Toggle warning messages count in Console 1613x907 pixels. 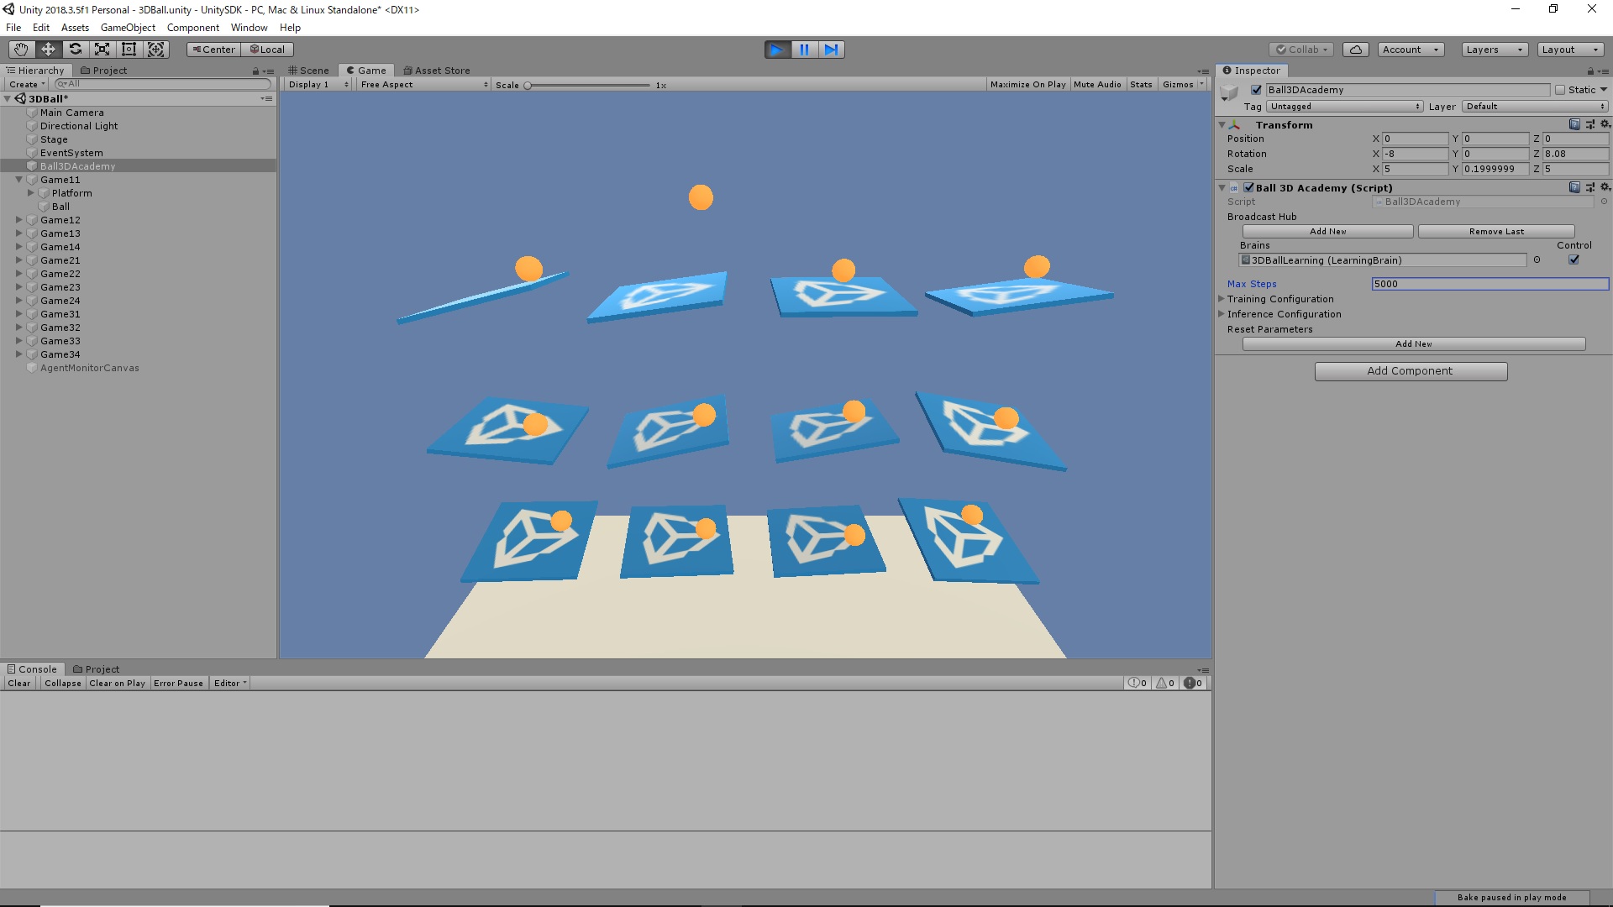point(1165,684)
